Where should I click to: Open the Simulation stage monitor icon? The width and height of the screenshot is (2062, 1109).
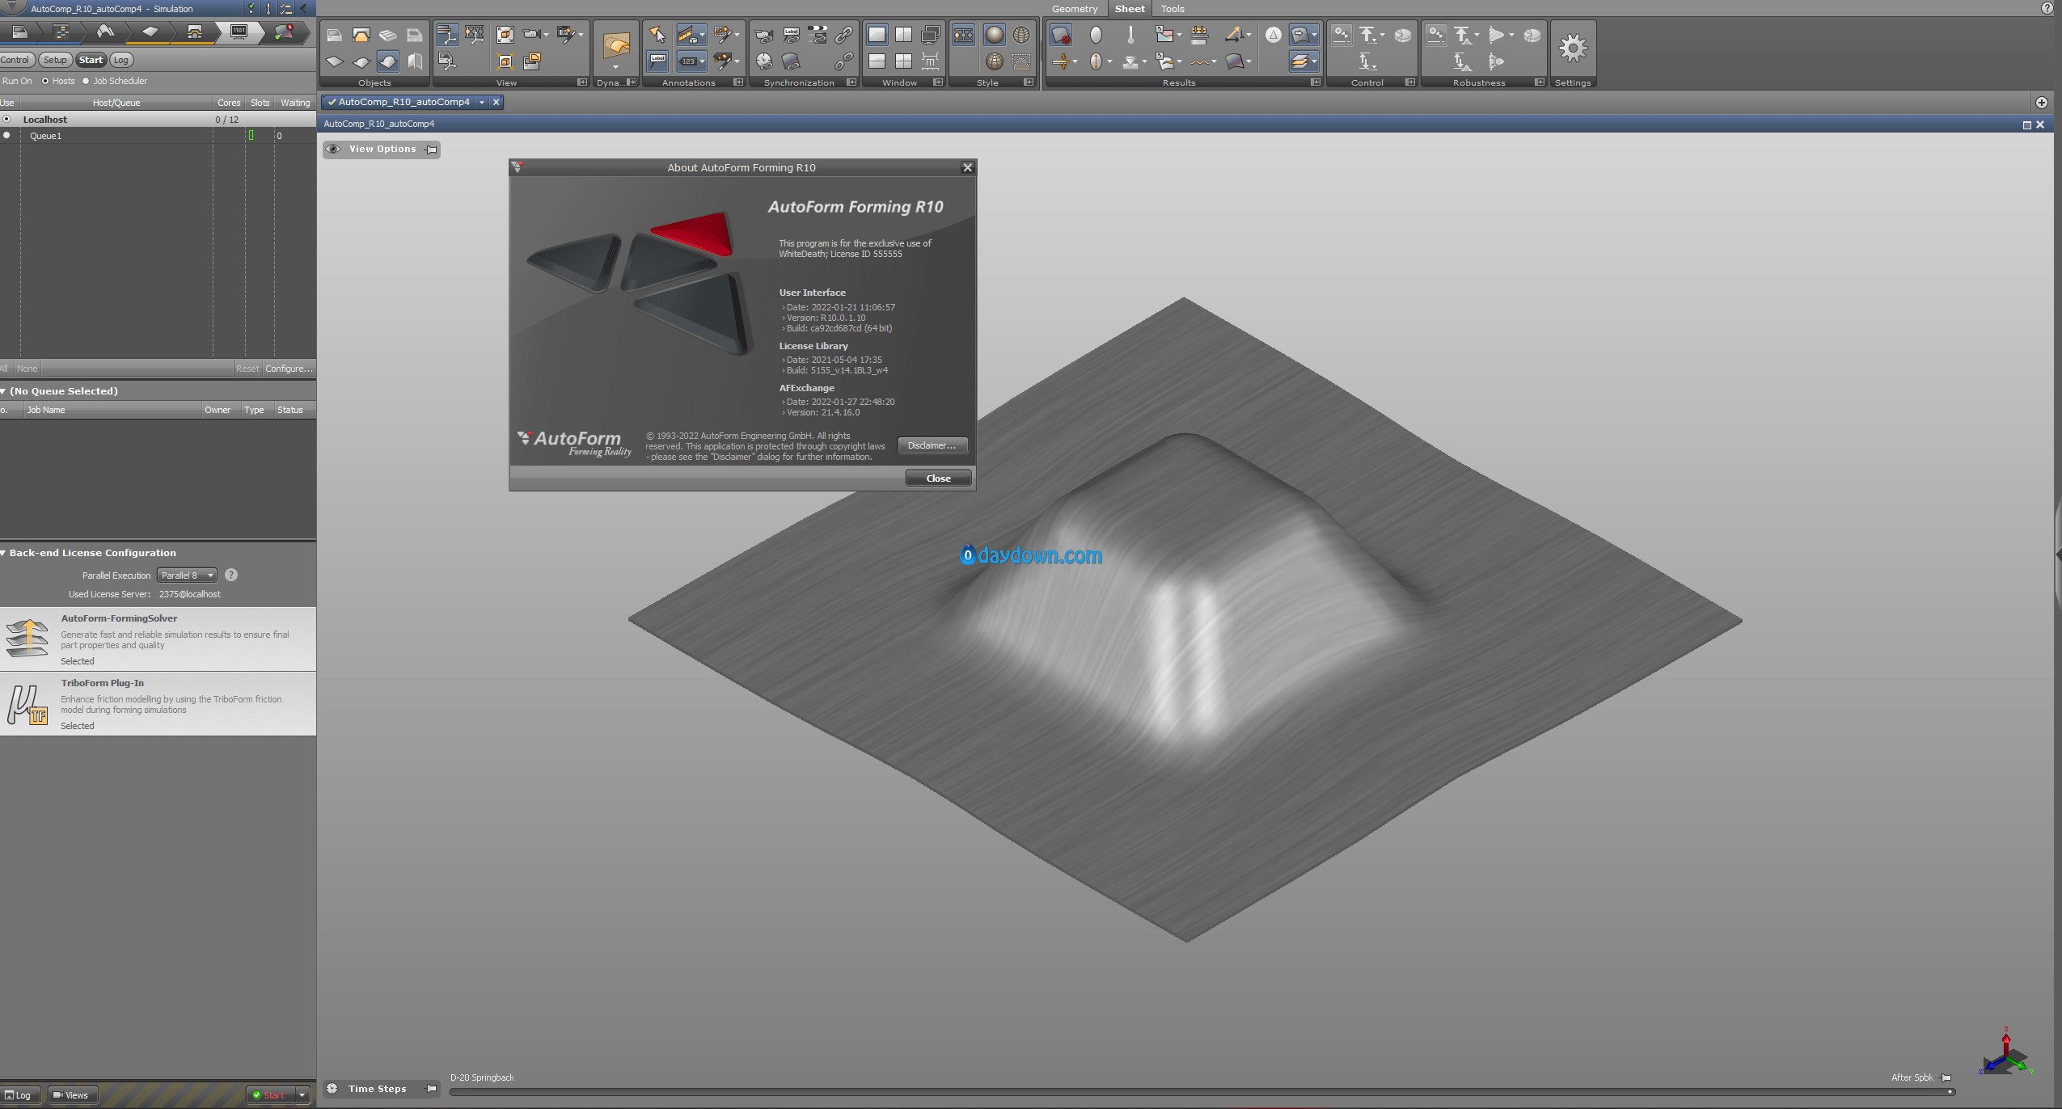[x=239, y=32]
